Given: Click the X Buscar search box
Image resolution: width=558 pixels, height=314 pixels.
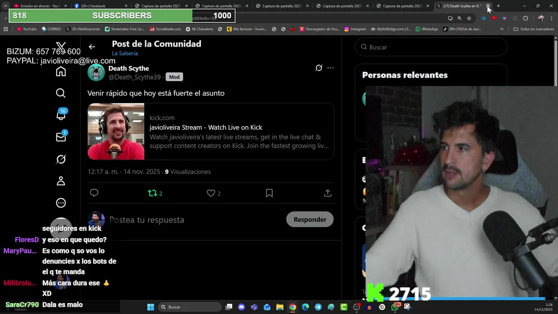Looking at the screenshot, I should [x=431, y=47].
